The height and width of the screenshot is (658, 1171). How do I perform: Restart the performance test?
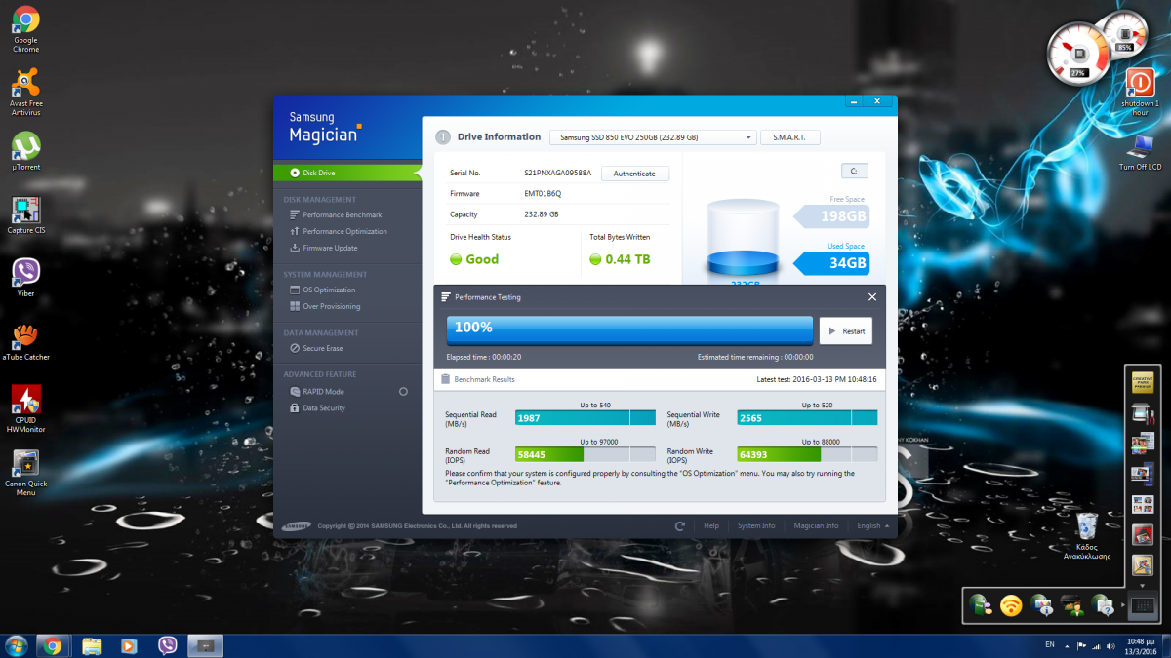(845, 330)
